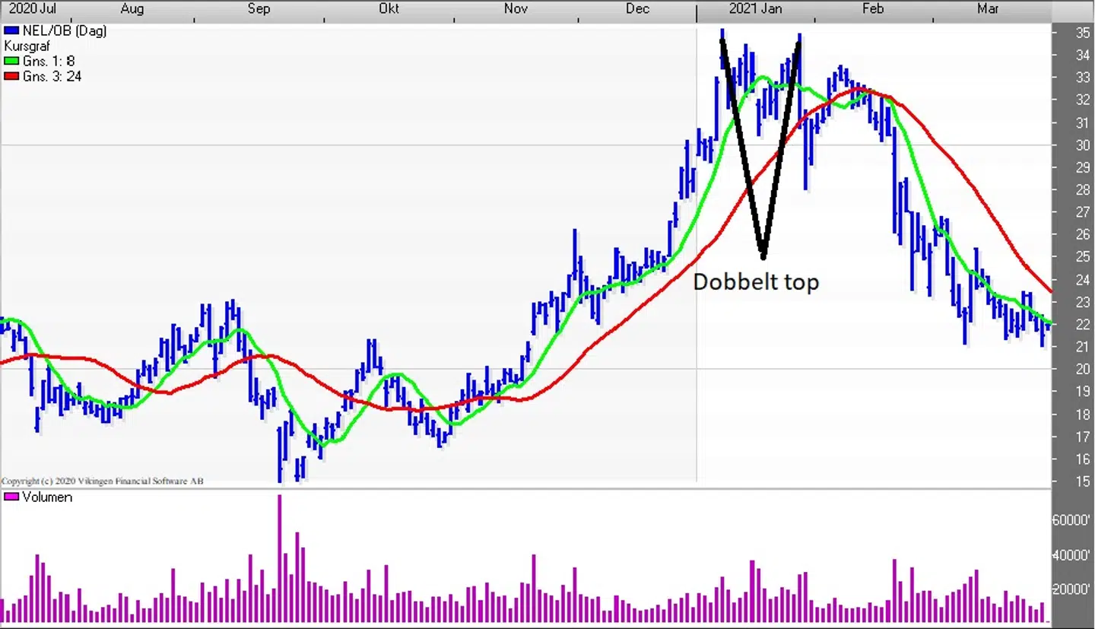Click the Feb month label on time axis
Screen dimensions: 1095x629
tap(872, 8)
